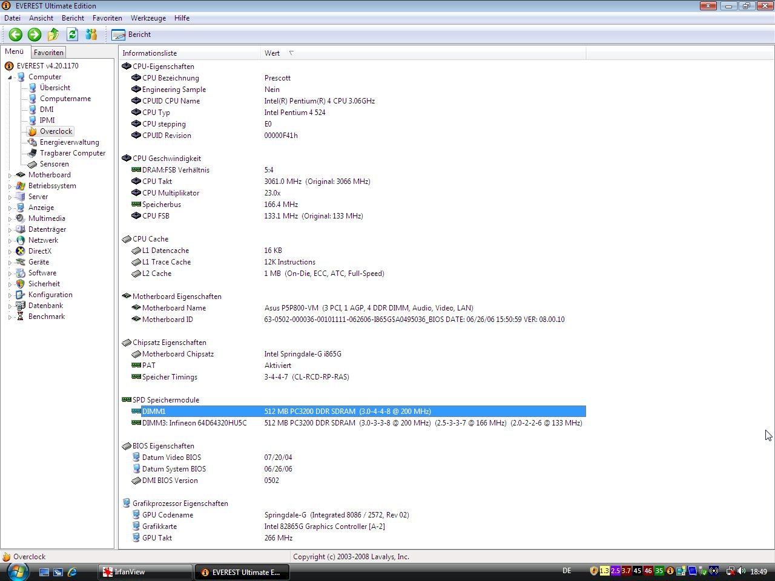Select the DIMM3 Infineon memory module row
The height and width of the screenshot is (581, 775).
194,423
